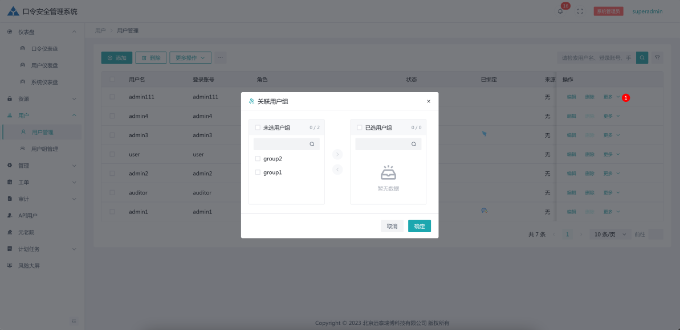This screenshot has width=680, height=330.
Task: Collapse sidebar using bottom menu icon
Action: click(74, 321)
